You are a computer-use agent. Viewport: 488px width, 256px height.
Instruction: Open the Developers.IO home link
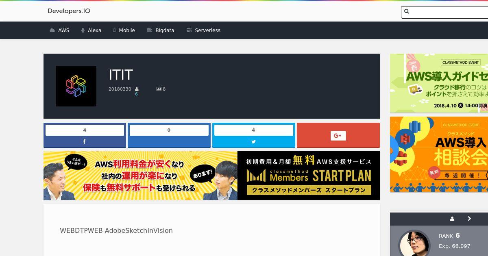[x=69, y=11]
